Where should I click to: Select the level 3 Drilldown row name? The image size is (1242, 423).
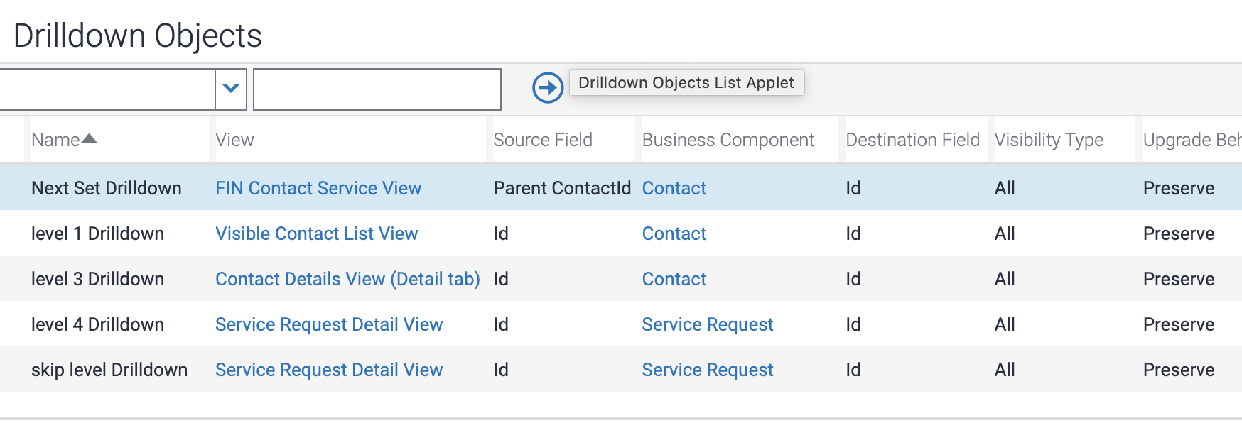click(x=97, y=279)
